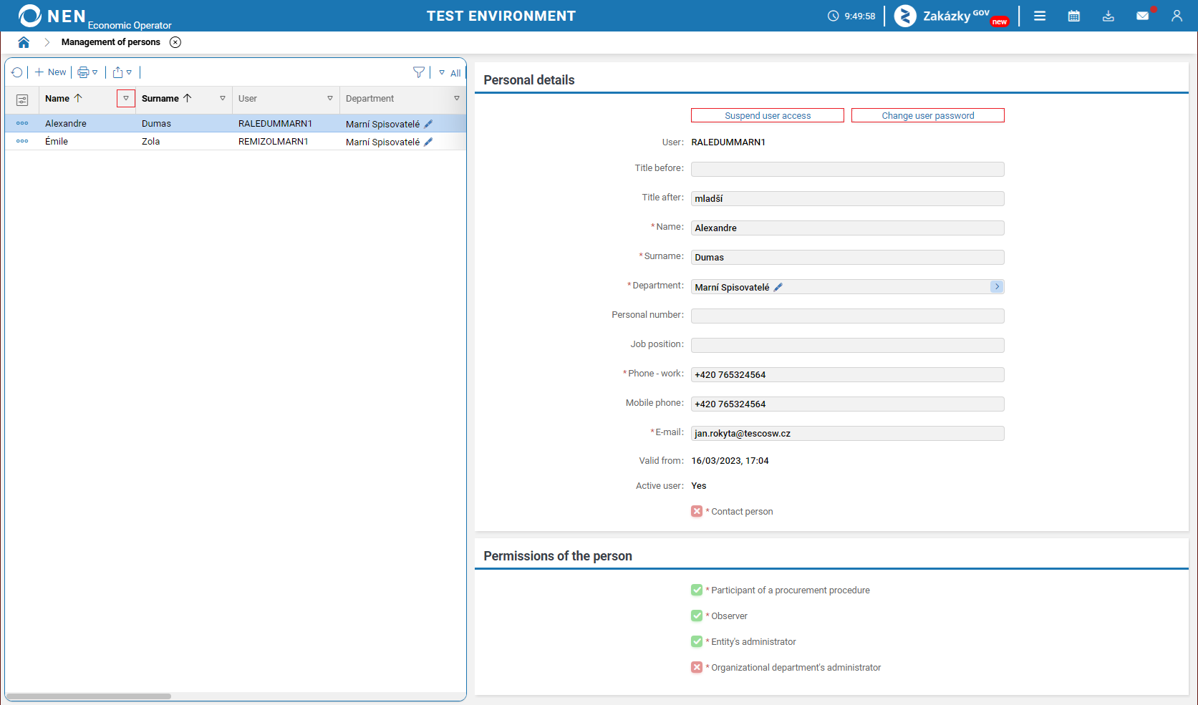Click the horizontal scrollbar of persons list
This screenshot has width=1198, height=705.
tap(89, 696)
